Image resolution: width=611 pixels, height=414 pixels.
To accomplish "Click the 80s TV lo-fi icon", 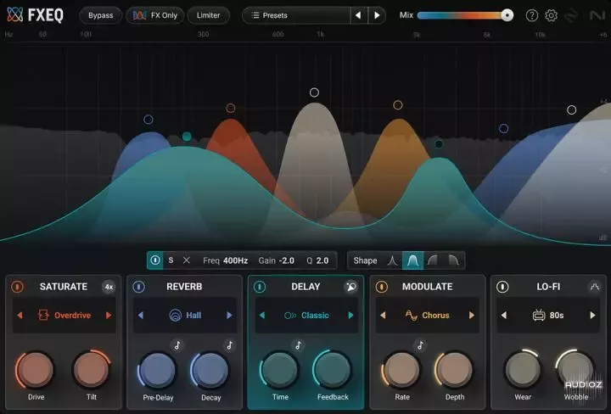I will pyautogui.click(x=539, y=315).
